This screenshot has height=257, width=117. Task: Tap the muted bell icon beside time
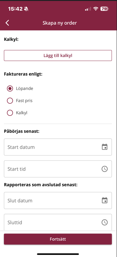[x=26, y=9]
